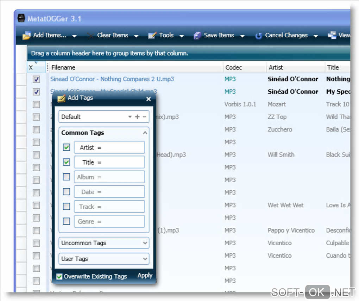This screenshot has width=359, height=301.
Task: Expand the Uncommon Tags section
Action: [x=145, y=243]
